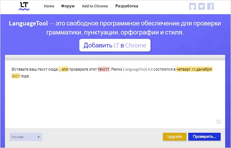Open the GitHub icon link

click(193, 6)
